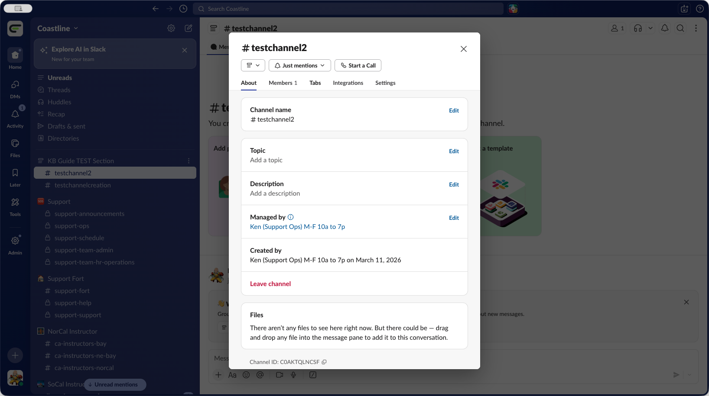709x396 pixels.
Task: Edit the channel Topic
Action: tap(454, 151)
